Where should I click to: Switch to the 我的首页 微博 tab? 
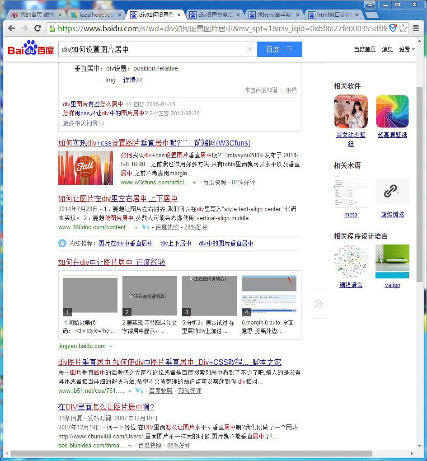coord(37,15)
